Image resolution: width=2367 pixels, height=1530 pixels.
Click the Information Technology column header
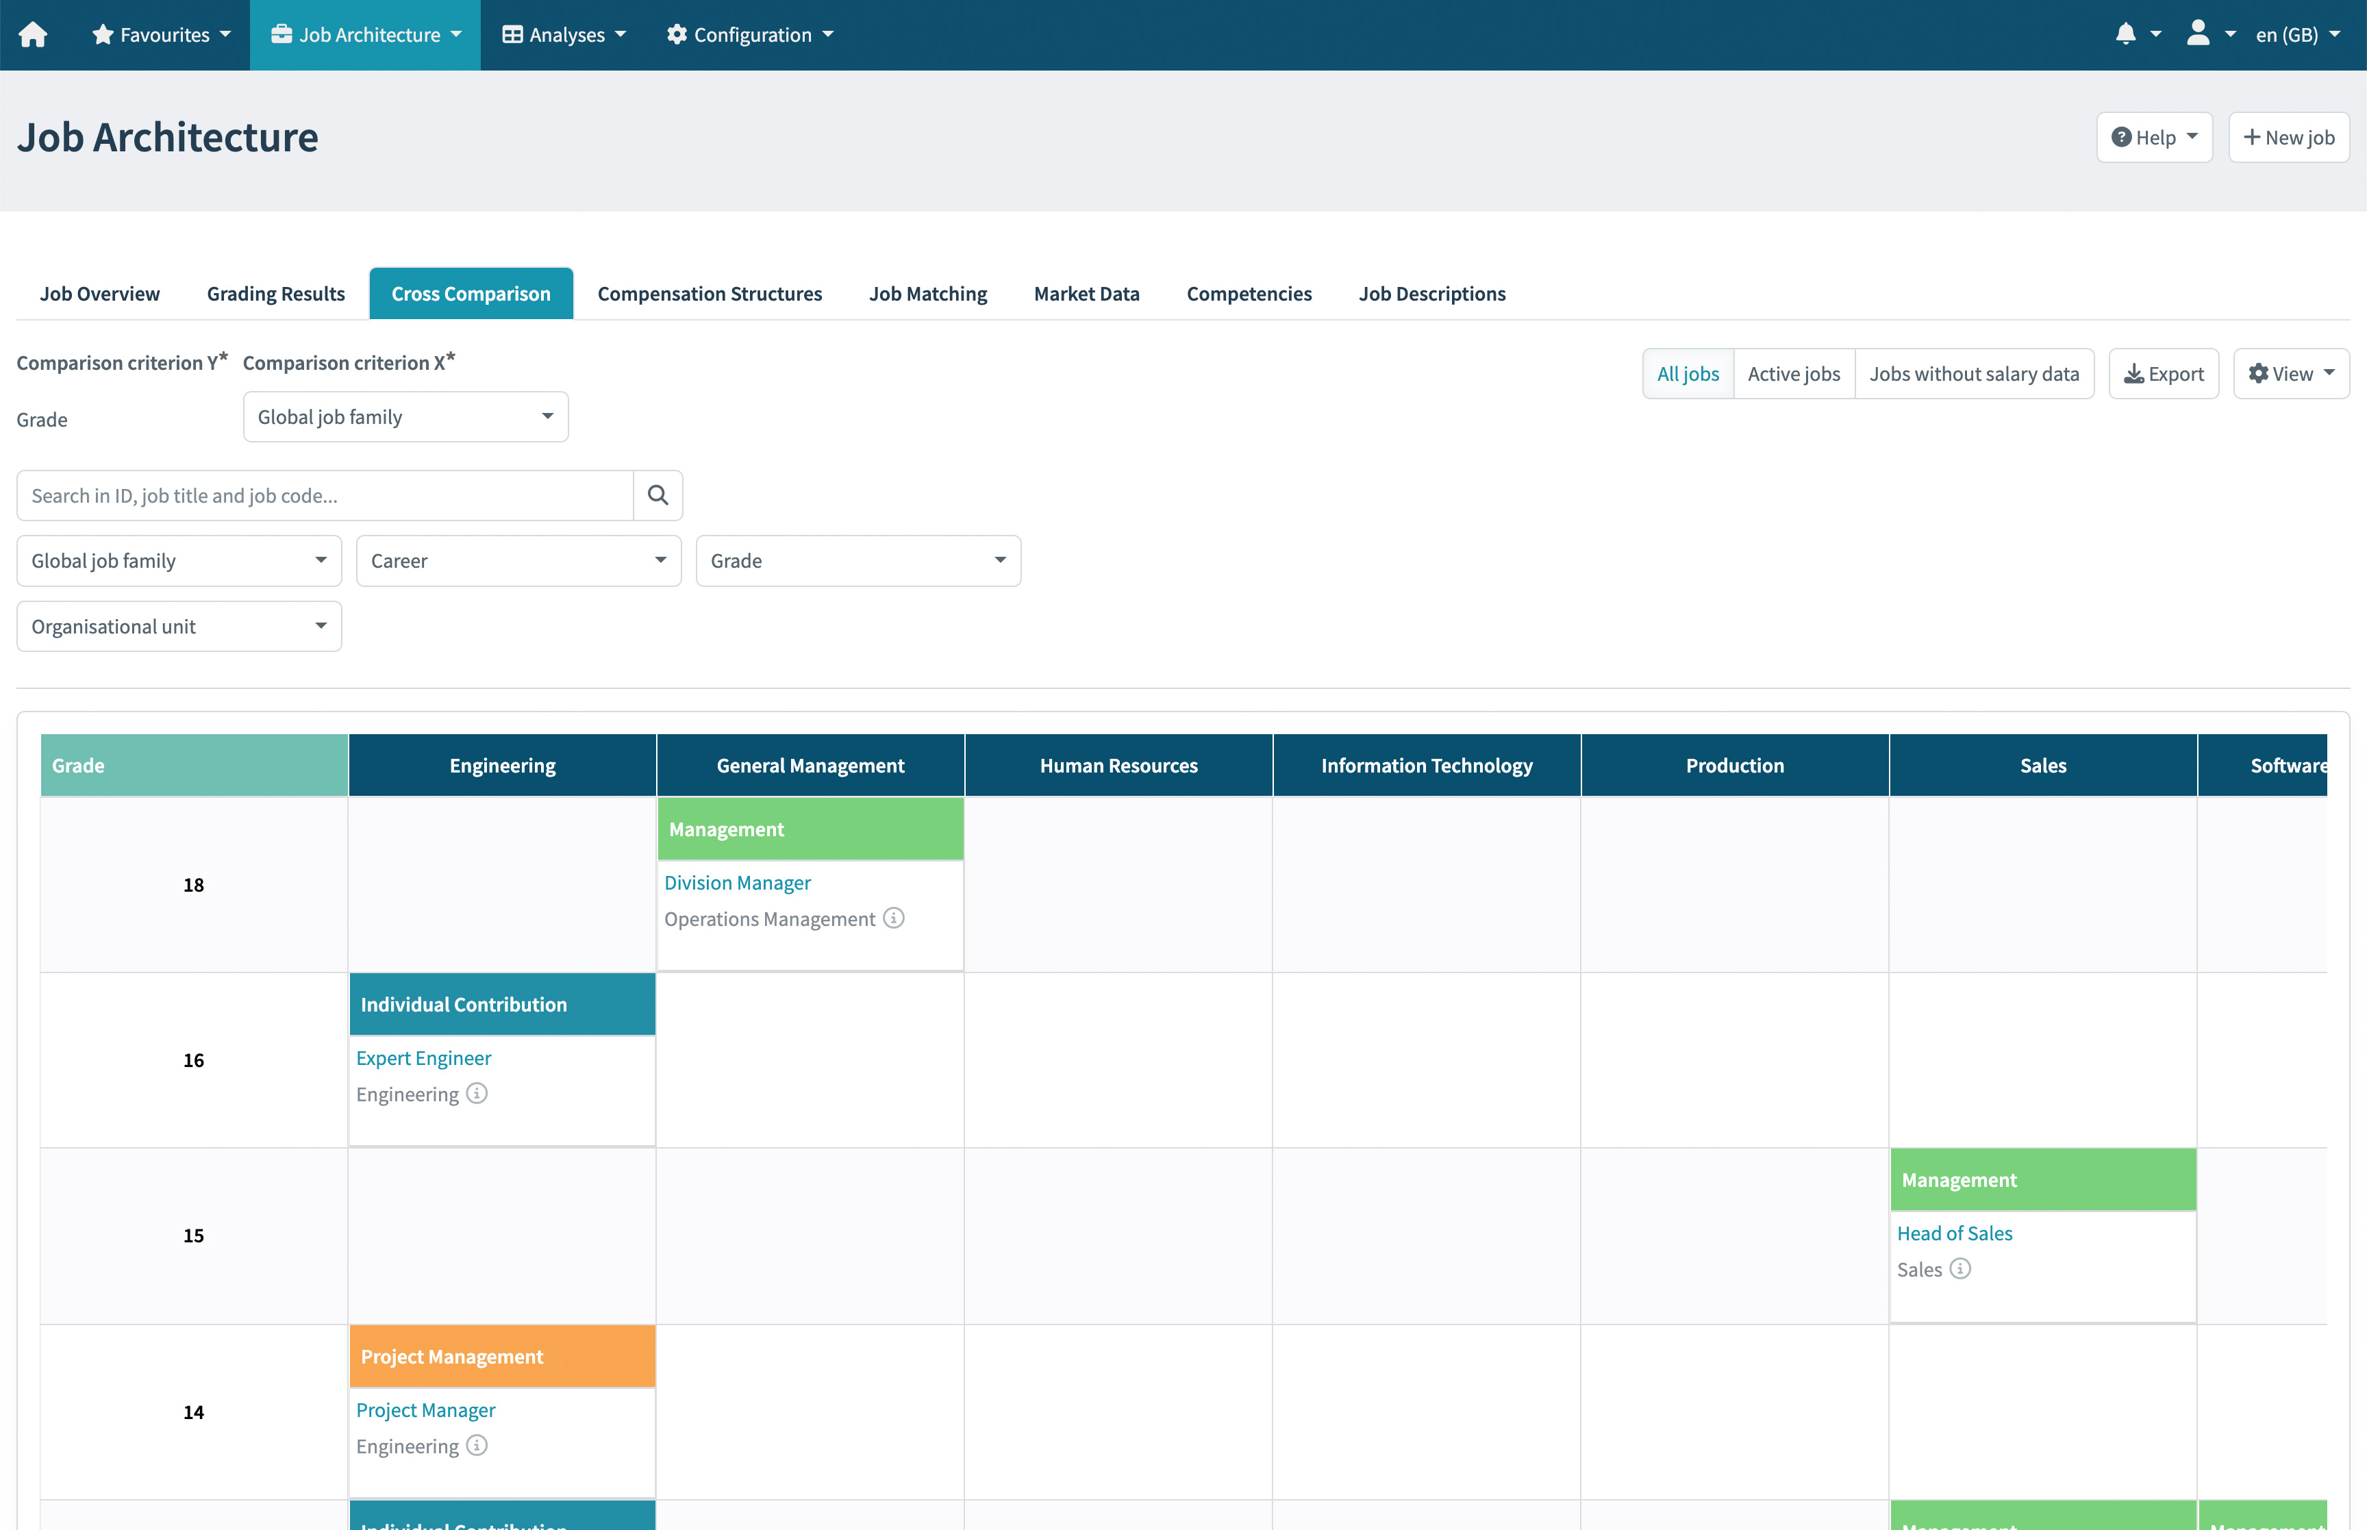1427,765
